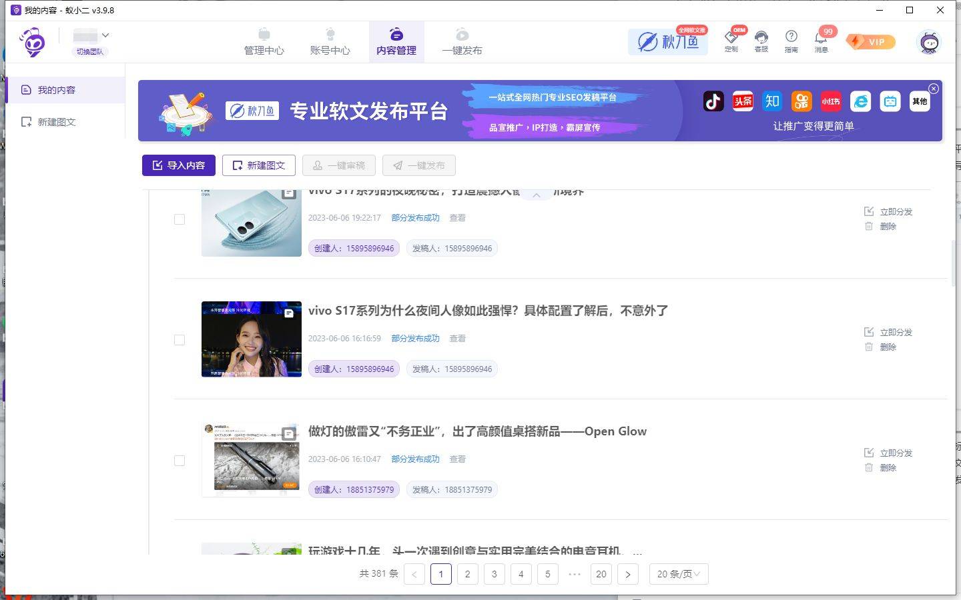961x600 pixels.
Task: Open the 傲雷 lamp article thumbnail
Action: click(252, 460)
